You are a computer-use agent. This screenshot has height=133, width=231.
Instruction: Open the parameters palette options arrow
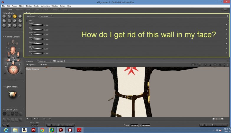228,16
